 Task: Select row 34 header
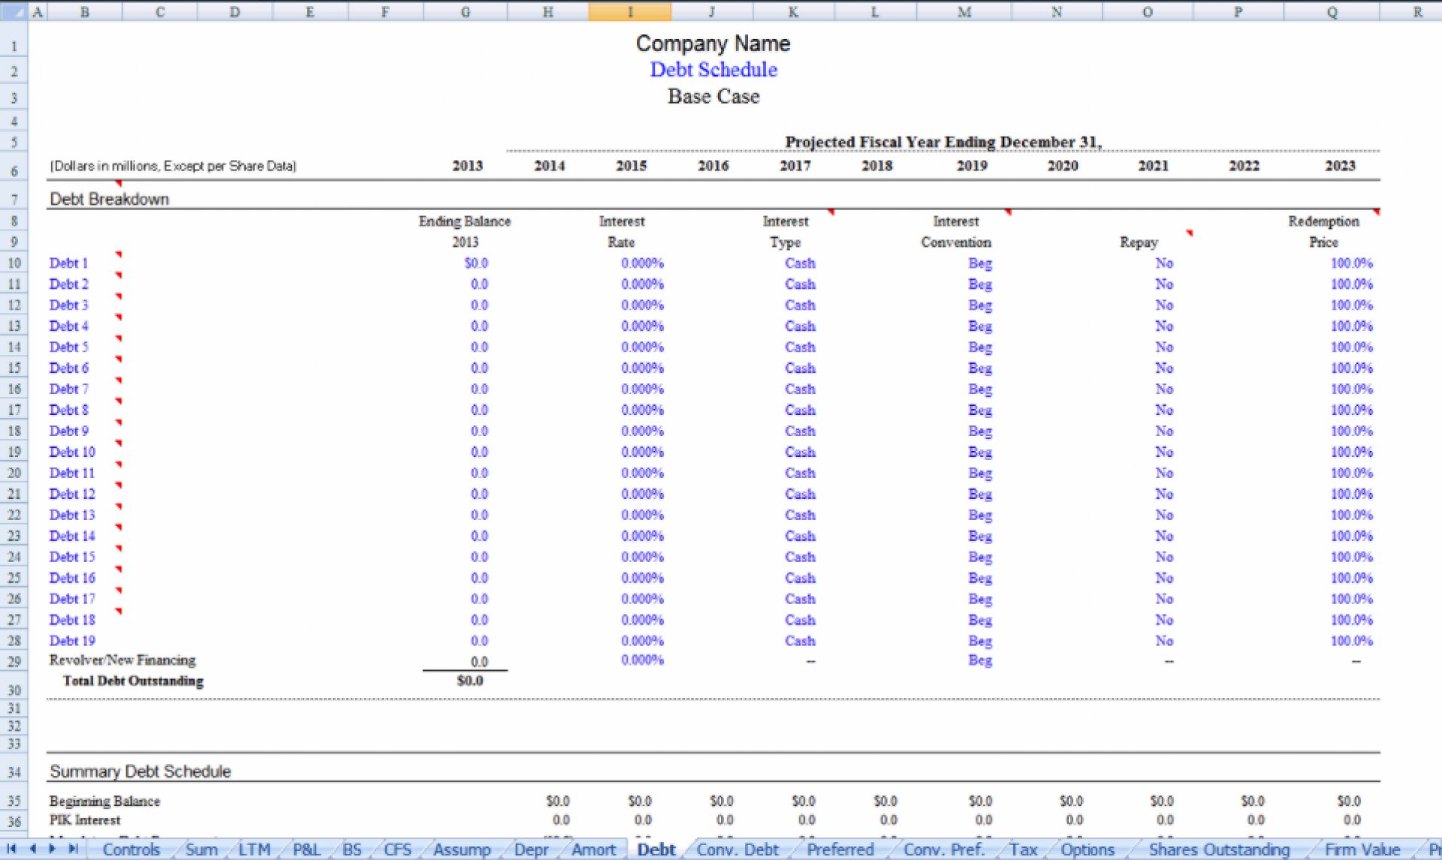(14, 771)
